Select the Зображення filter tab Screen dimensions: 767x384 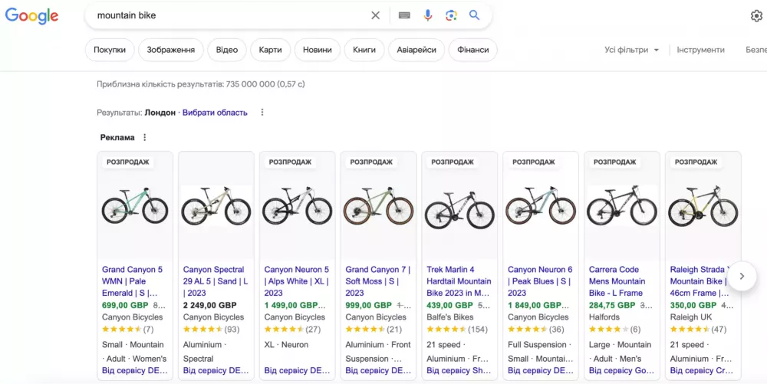[x=171, y=50]
